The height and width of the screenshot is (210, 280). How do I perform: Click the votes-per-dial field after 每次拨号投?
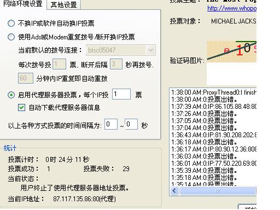(x=59, y=64)
